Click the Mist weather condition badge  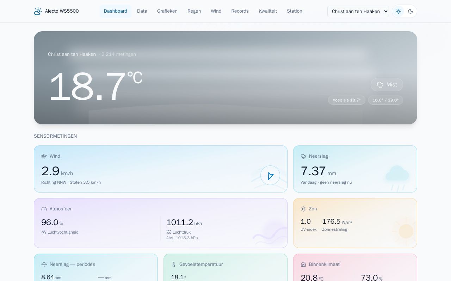[x=387, y=85]
